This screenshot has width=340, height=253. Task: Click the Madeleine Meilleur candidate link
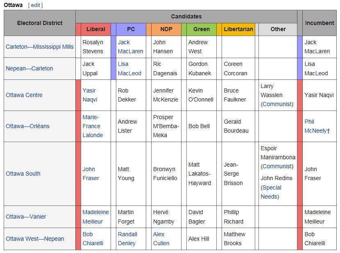pos(95,217)
